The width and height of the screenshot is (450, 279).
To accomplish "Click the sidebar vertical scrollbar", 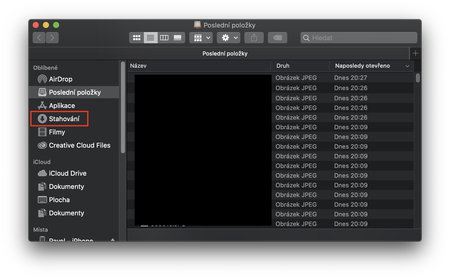I will tap(123, 107).
